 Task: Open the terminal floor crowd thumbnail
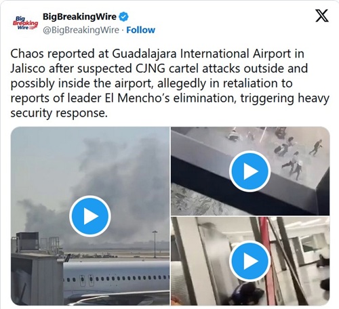tap(250, 171)
